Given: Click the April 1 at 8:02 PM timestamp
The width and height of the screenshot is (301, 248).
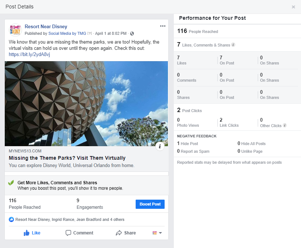Looking at the screenshot, I should pos(111,33).
